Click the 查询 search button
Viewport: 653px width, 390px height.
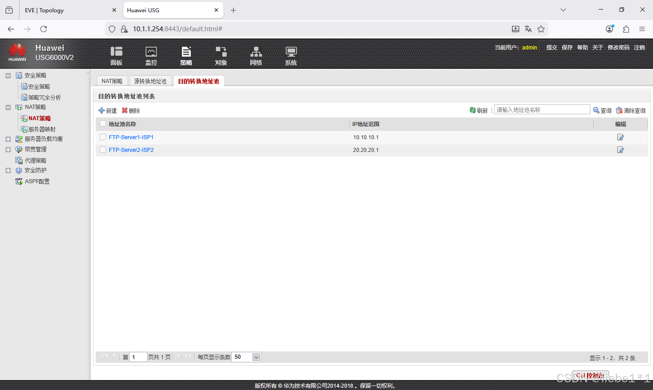602,110
